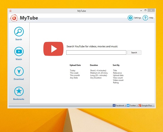
Task: Click the Settings label
Action: click(x=138, y=18)
